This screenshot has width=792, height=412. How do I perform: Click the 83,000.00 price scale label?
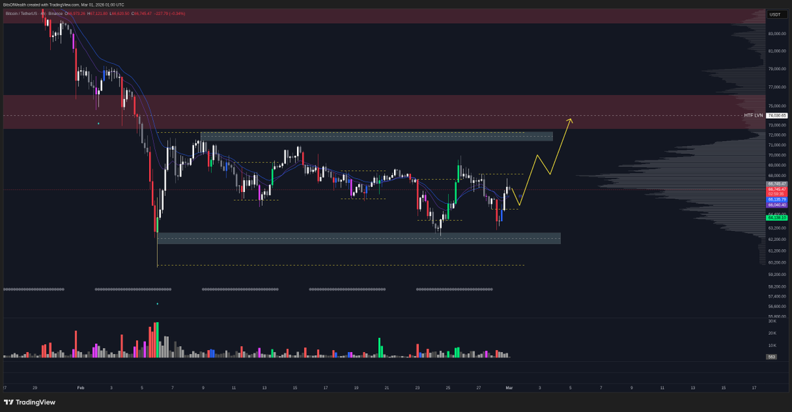click(775, 34)
